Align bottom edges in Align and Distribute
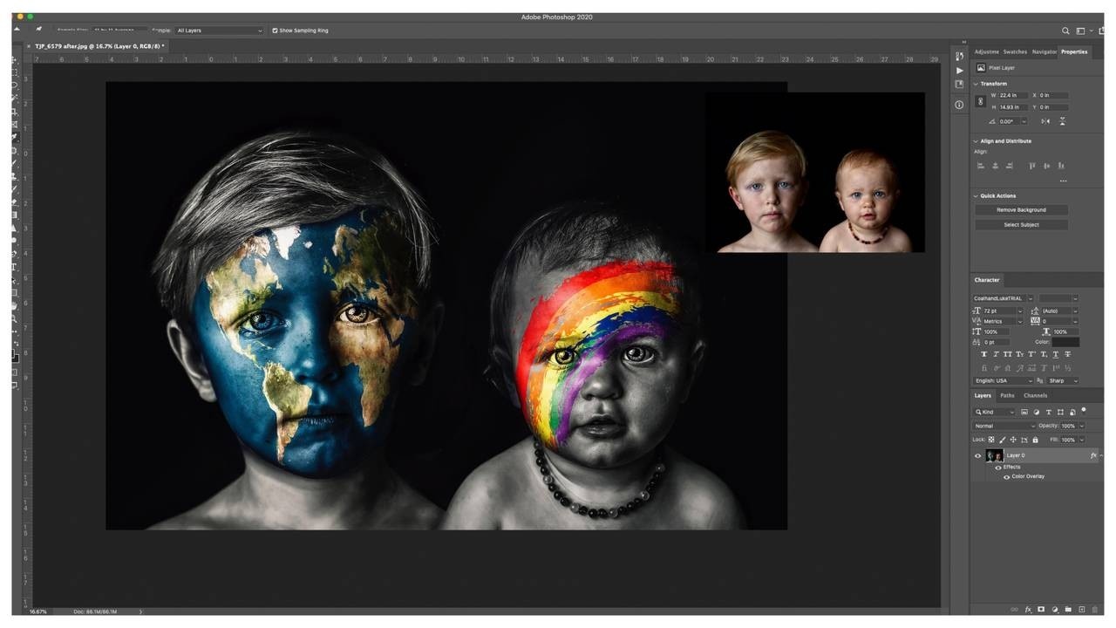Screen dimensions: 1116x628 [1061, 166]
